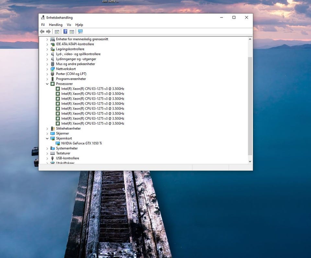The width and height of the screenshot is (311, 258).
Task: Click the Lydinnganger og -utganger speaker icon
Action: click(x=52, y=59)
